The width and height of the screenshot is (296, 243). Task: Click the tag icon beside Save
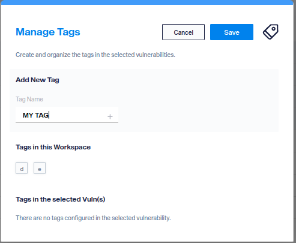pos(271,32)
